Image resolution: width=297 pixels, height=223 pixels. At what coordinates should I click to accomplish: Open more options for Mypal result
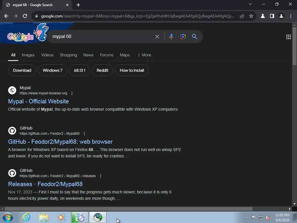(72, 93)
